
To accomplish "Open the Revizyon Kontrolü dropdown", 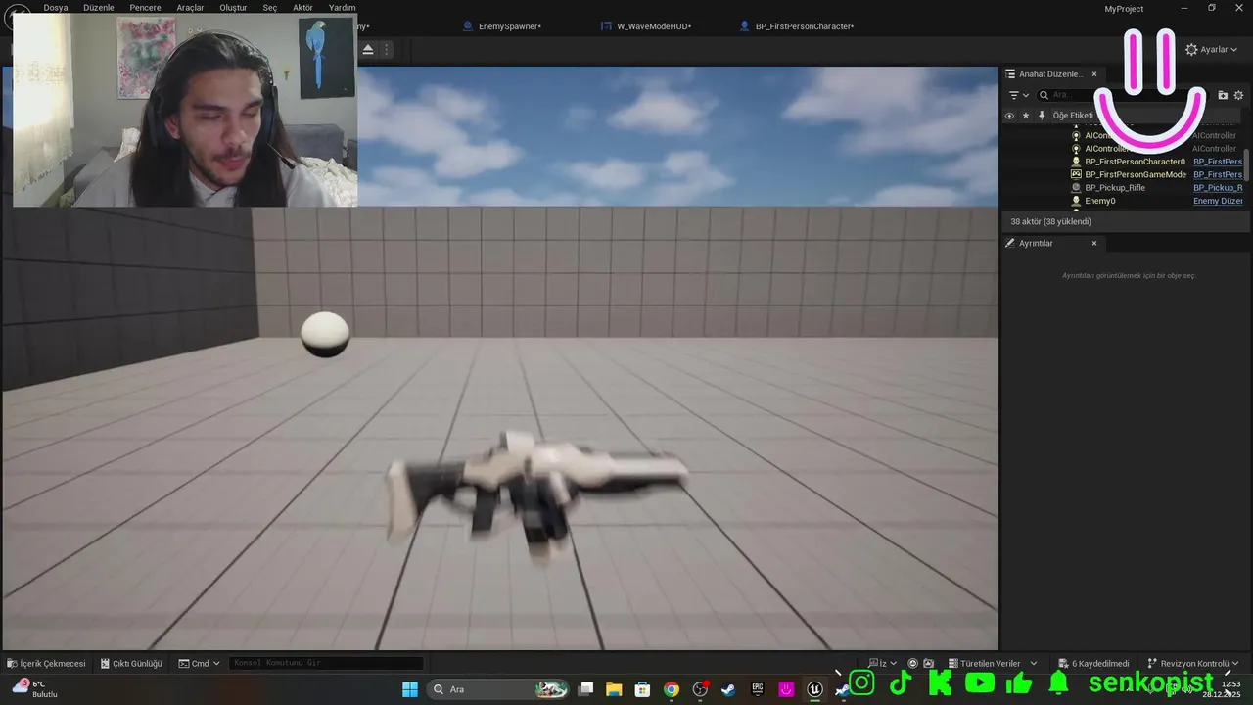I will click(x=1192, y=663).
